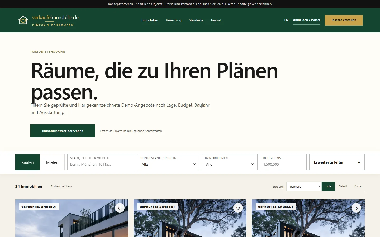Click the verkaufeimmobilie.de brand name
Screen dimensions: 380x237
[x=55, y=18]
